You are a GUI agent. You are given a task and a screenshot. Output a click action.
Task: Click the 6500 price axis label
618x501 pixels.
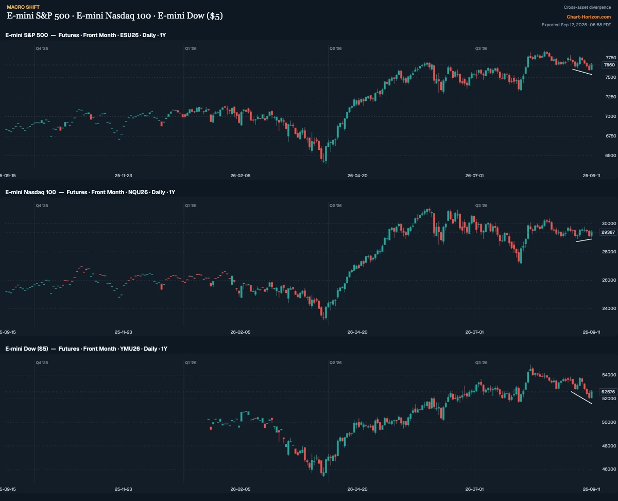click(x=611, y=156)
